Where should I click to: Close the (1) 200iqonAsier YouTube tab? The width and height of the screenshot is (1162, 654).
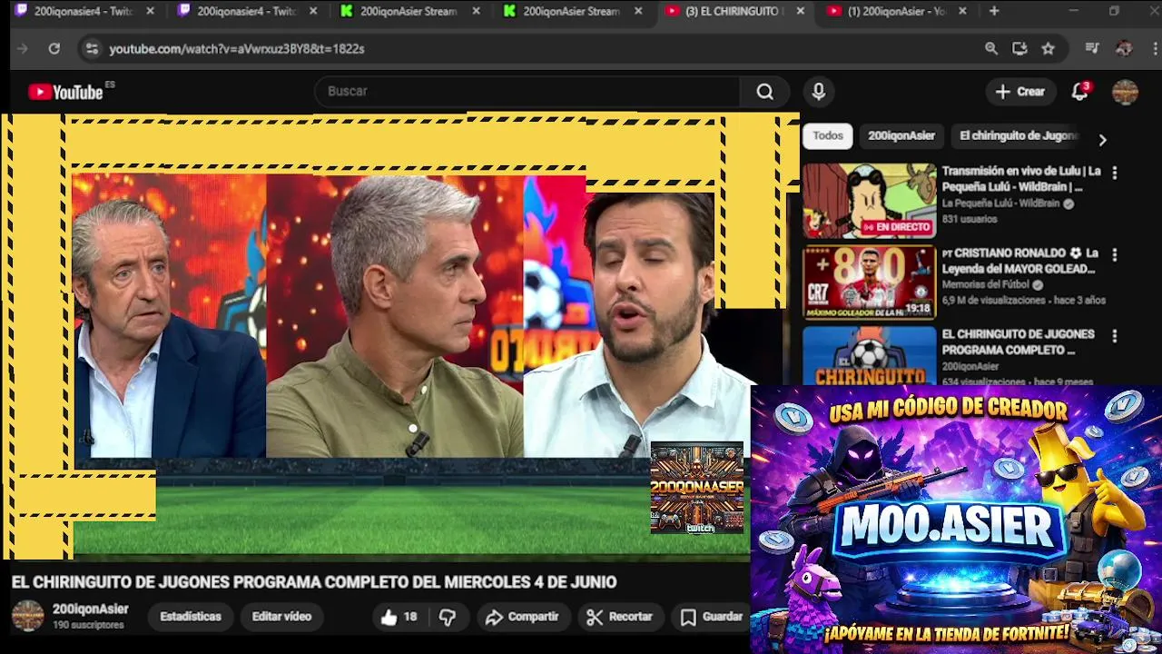coord(962,11)
